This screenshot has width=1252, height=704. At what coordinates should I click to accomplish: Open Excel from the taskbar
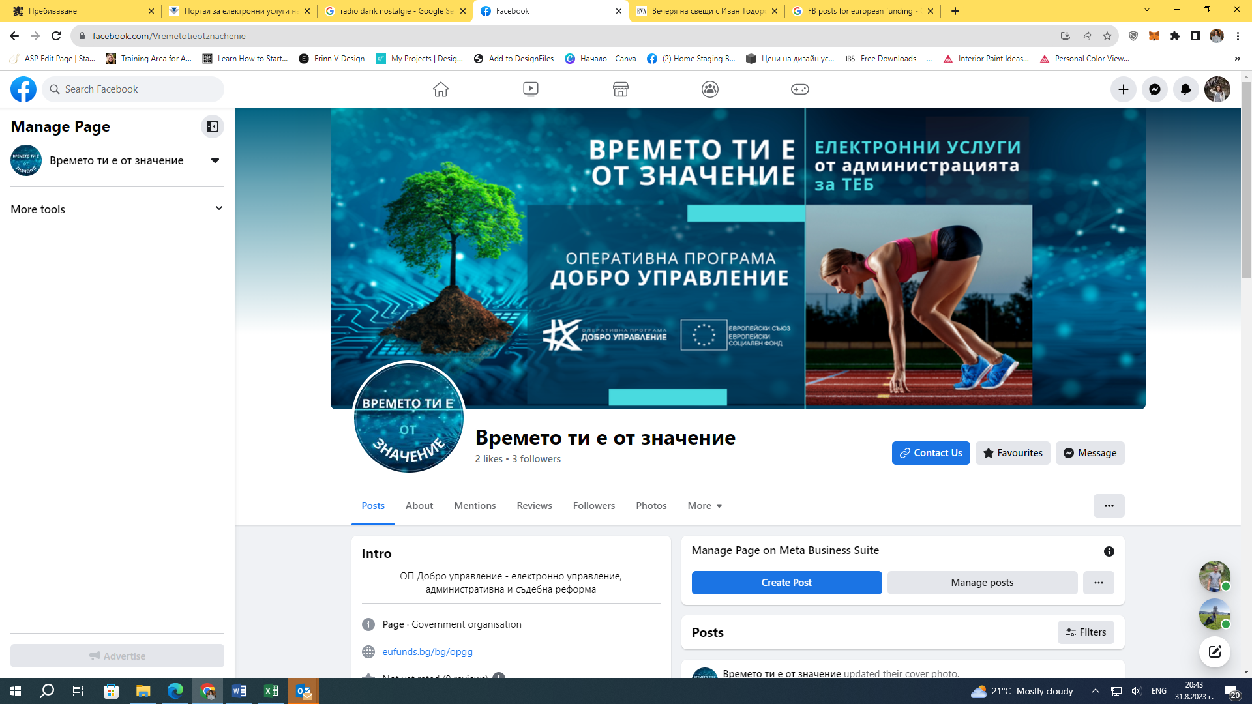coord(271,691)
